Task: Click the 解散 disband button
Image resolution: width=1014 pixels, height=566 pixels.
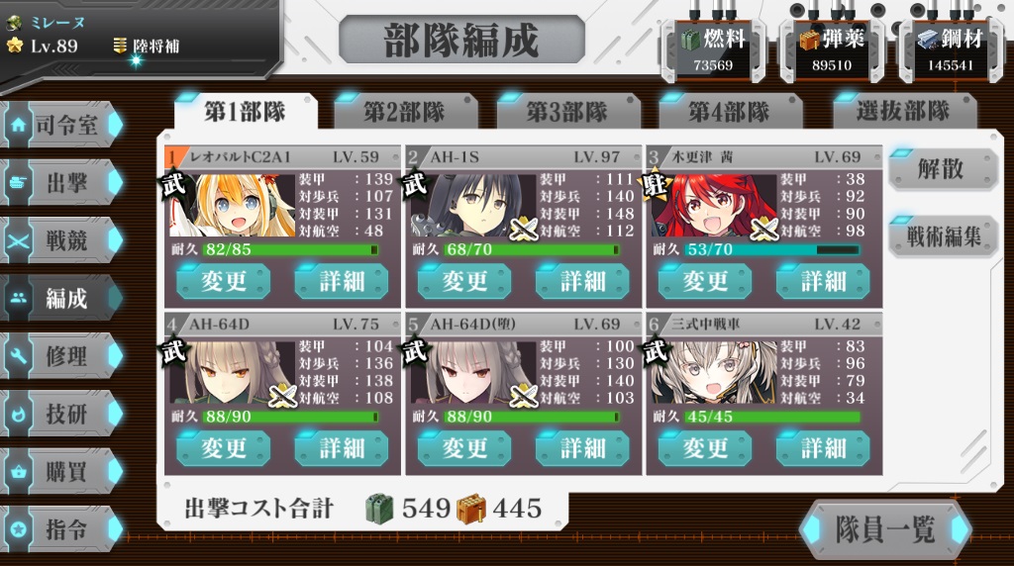Action: pyautogui.click(x=943, y=169)
